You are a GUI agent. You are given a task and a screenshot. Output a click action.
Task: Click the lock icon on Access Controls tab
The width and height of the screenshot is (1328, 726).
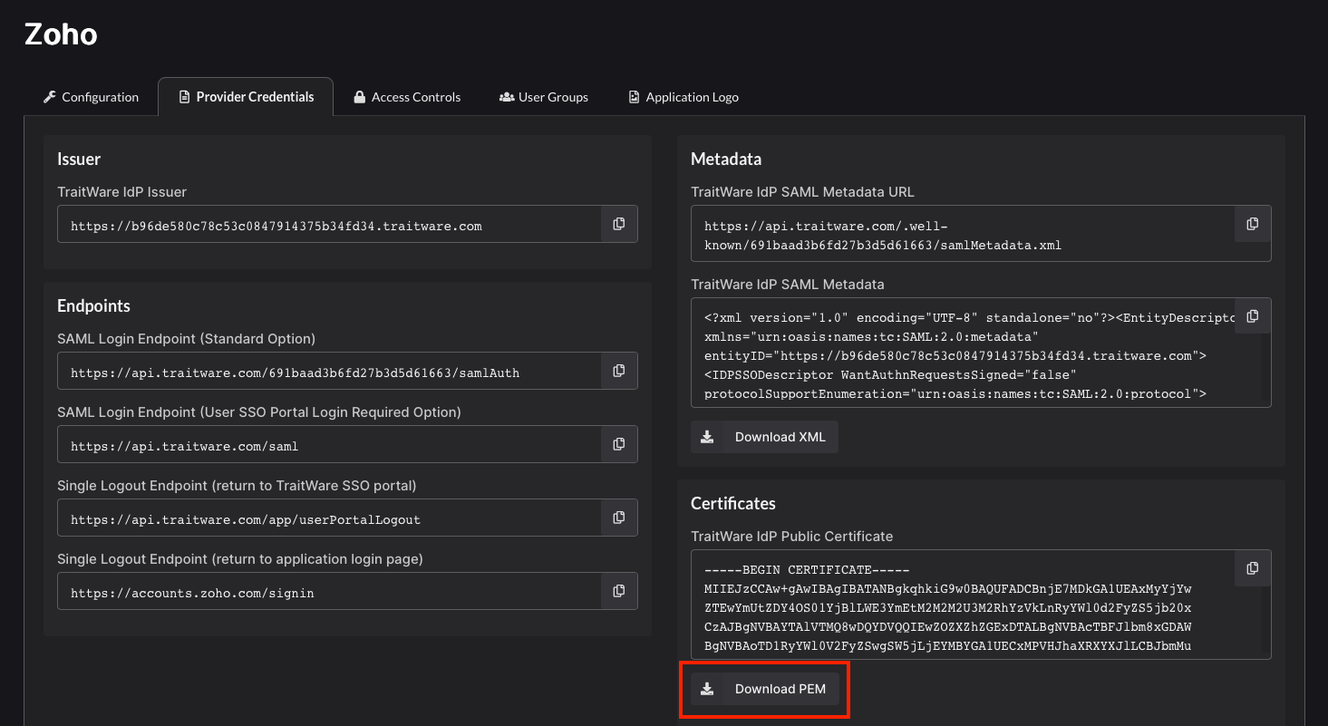point(360,97)
